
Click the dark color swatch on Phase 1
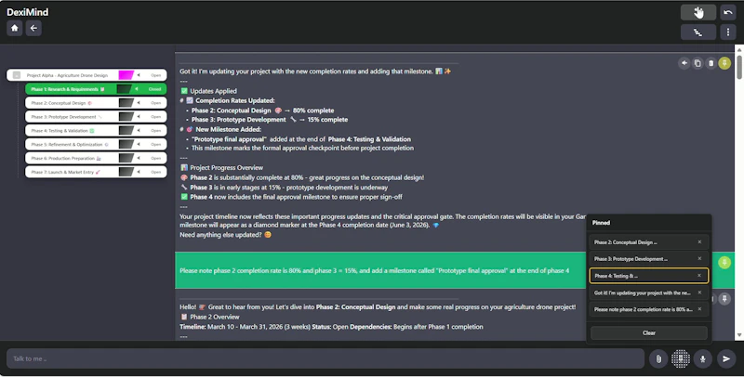tap(124, 89)
